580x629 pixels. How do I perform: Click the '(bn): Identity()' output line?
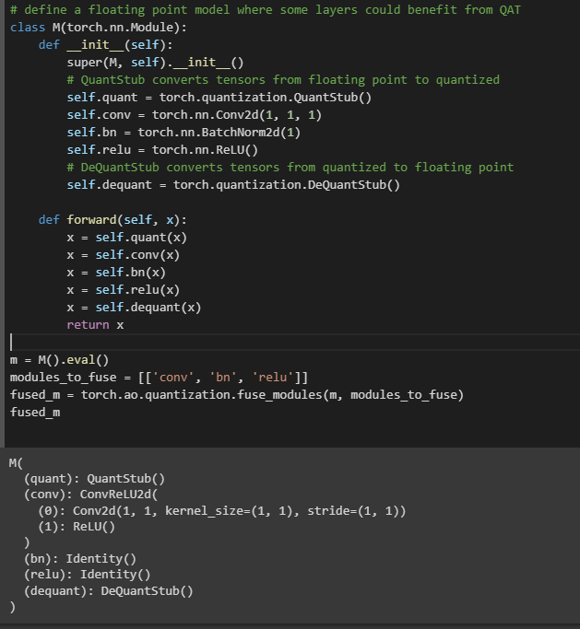click(80, 558)
